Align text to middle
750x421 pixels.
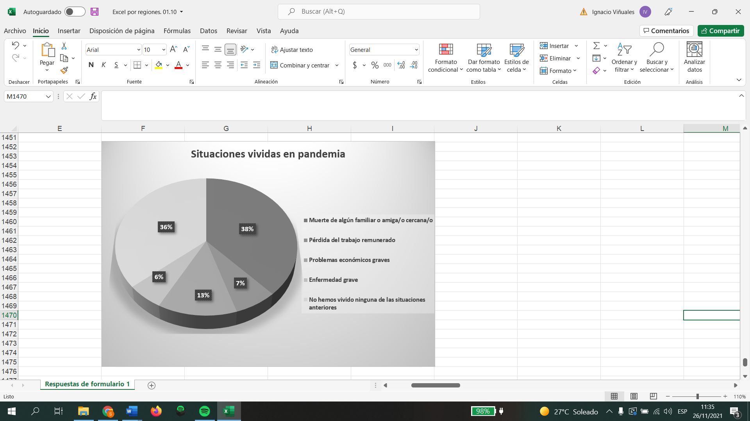(x=218, y=49)
